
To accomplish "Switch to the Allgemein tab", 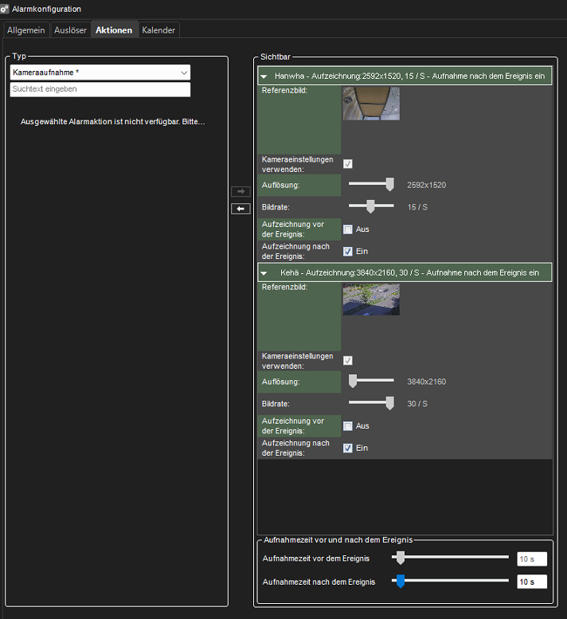I will [x=26, y=30].
